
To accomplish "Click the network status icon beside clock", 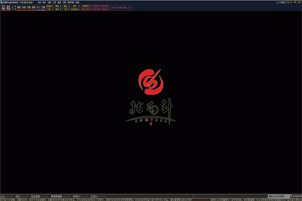I will coord(291,196).
